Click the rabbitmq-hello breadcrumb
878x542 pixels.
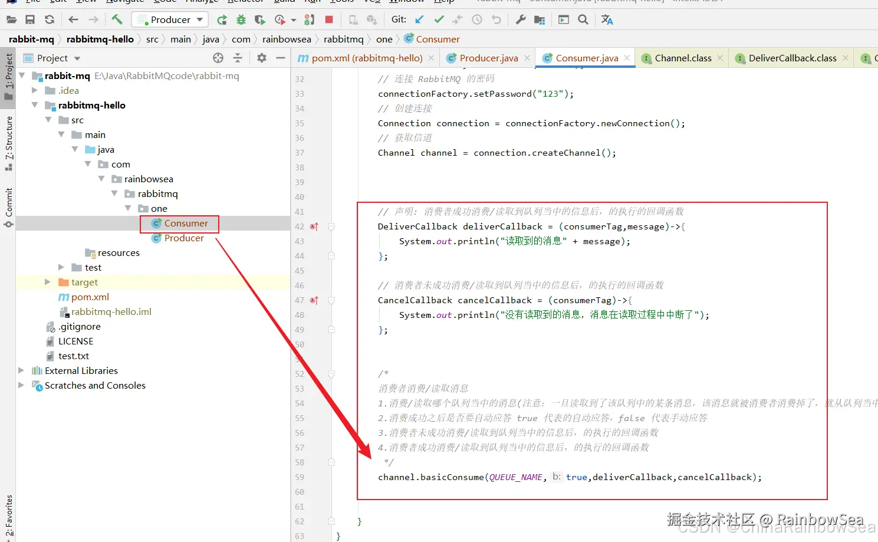click(x=100, y=39)
